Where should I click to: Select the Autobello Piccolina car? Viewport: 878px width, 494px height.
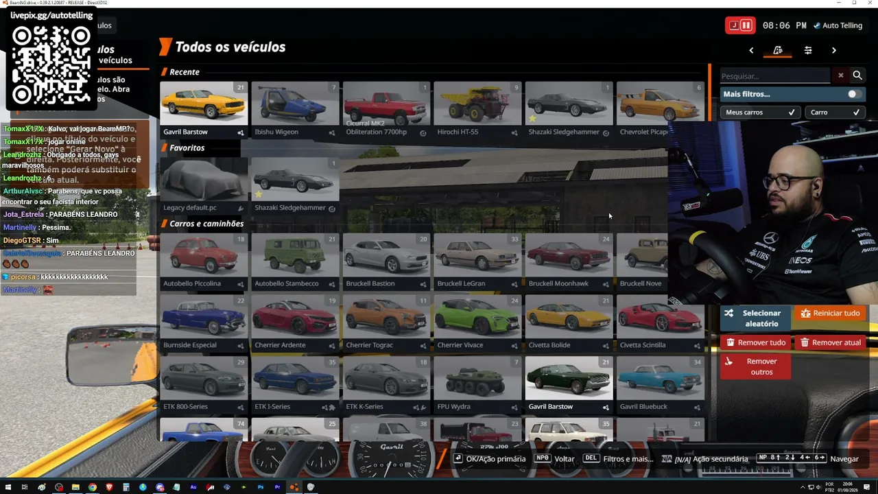[204, 261]
